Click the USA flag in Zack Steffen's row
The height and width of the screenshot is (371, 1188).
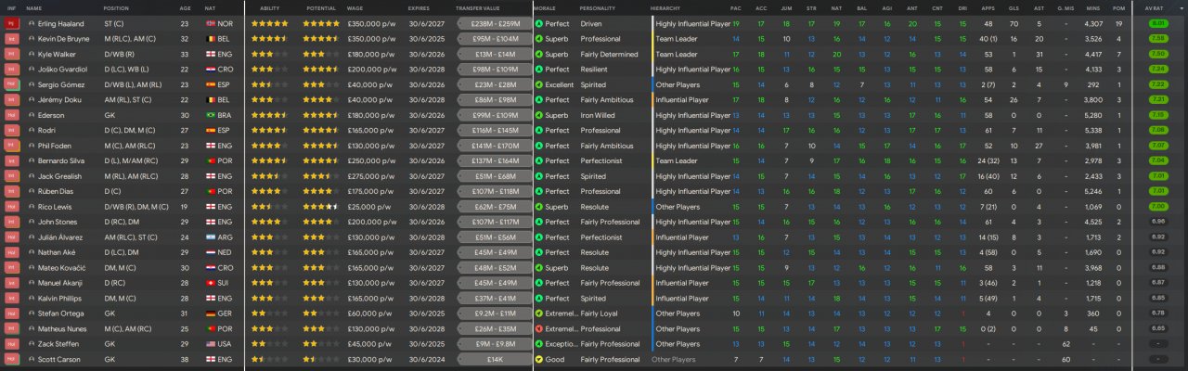[210, 344]
